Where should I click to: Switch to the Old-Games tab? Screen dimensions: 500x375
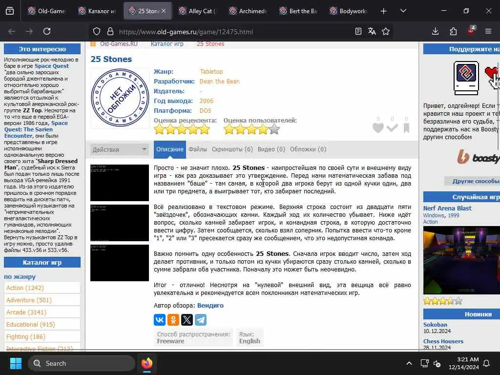pos(47,11)
